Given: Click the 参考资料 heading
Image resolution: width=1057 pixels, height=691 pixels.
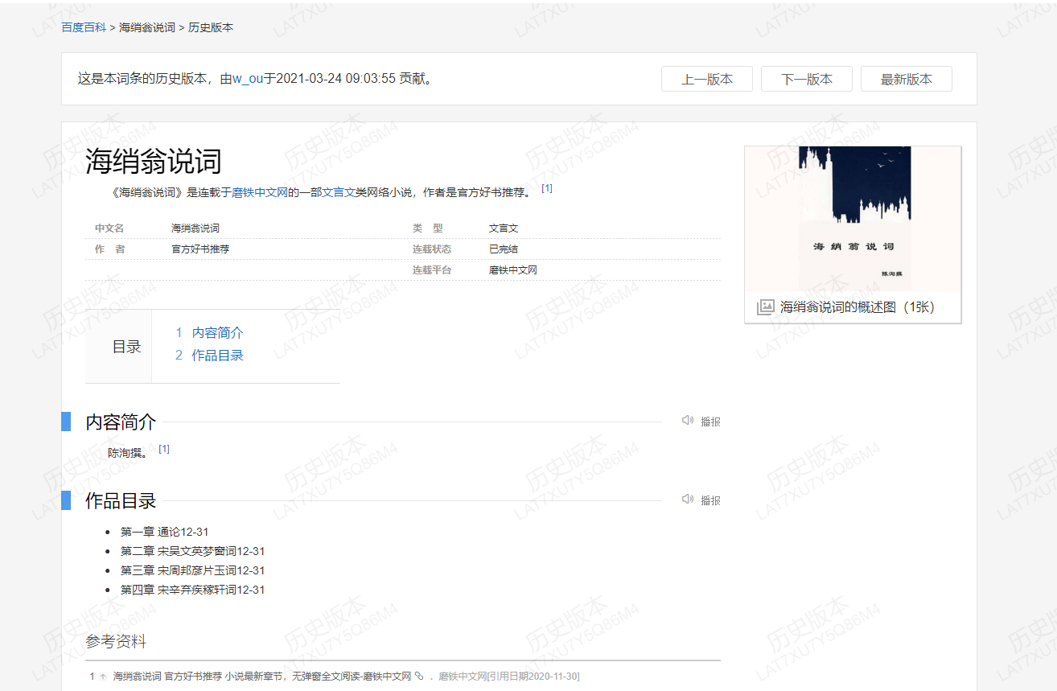Looking at the screenshot, I should point(116,641).
